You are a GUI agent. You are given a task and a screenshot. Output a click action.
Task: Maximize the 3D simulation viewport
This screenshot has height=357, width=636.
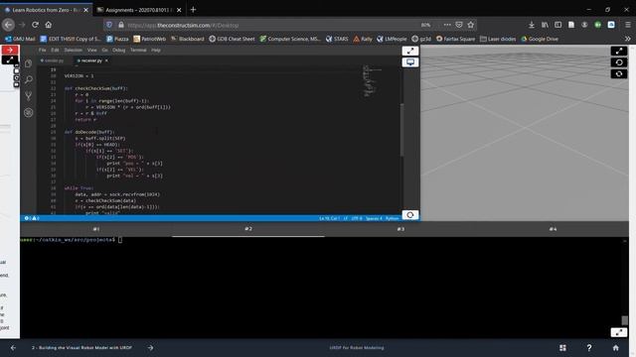[x=619, y=51]
